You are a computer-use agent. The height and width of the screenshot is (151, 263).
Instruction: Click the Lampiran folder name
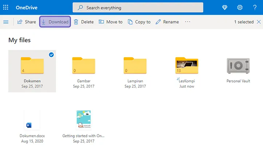coord(135,81)
